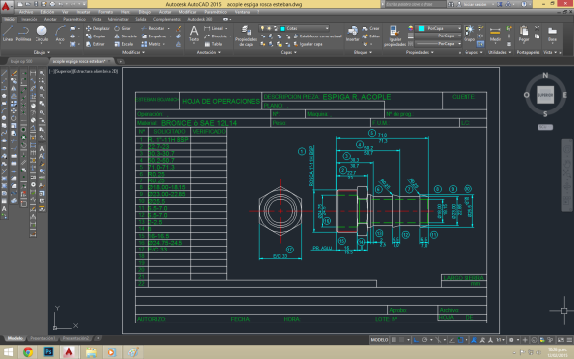Image resolution: width=574 pixels, height=359 pixels.
Task: Open the annotation scale 1:1 dropdown
Action: (500, 340)
